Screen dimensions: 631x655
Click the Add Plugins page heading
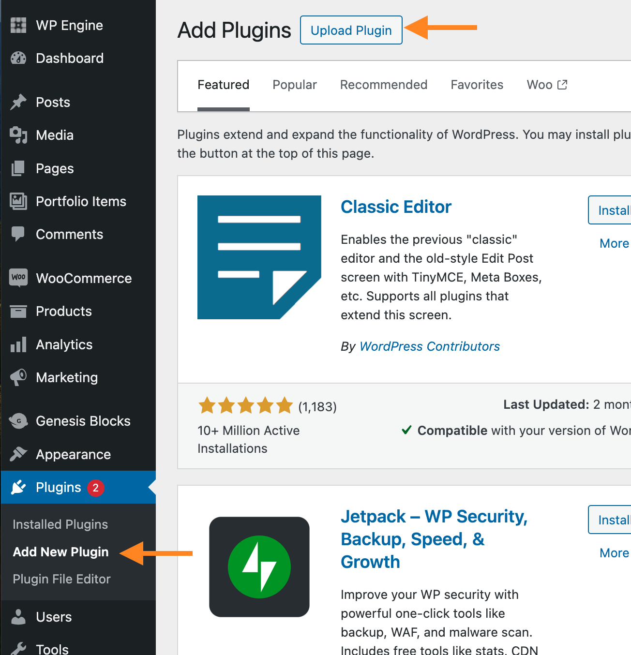tap(234, 30)
